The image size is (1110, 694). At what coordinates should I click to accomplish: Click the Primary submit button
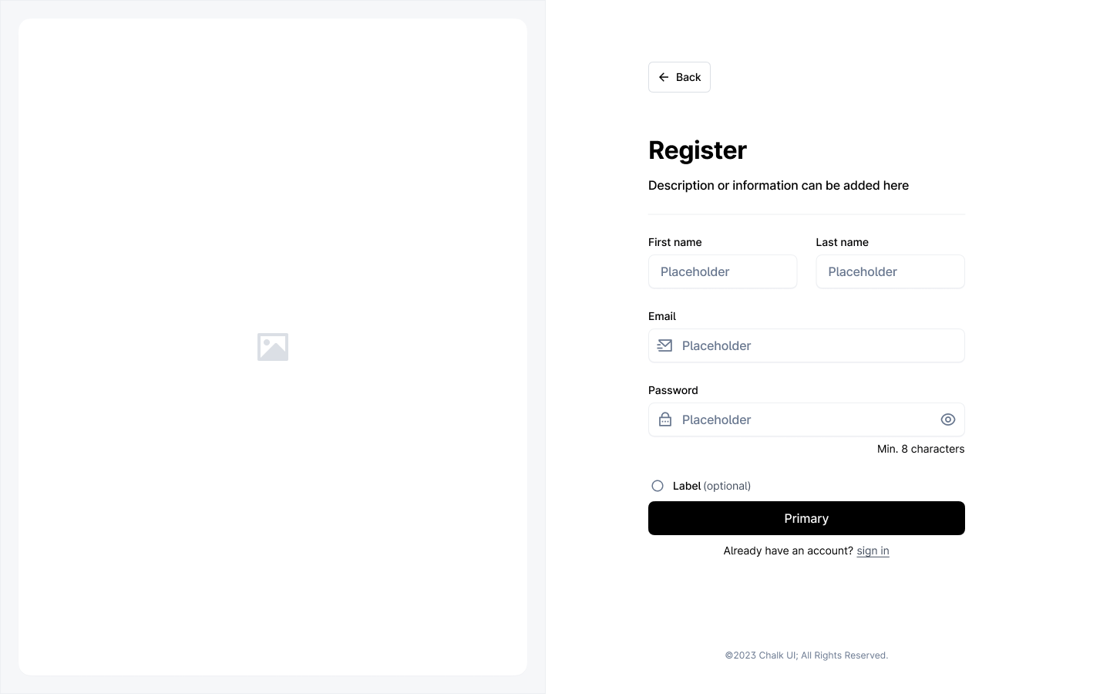[x=806, y=518]
